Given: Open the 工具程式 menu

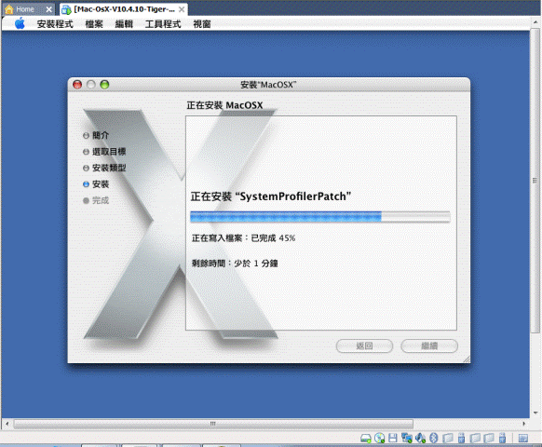Looking at the screenshot, I should (x=163, y=24).
